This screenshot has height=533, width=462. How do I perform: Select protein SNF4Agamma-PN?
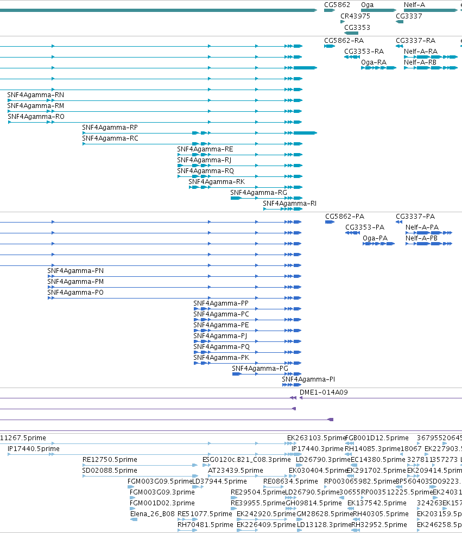point(75,271)
